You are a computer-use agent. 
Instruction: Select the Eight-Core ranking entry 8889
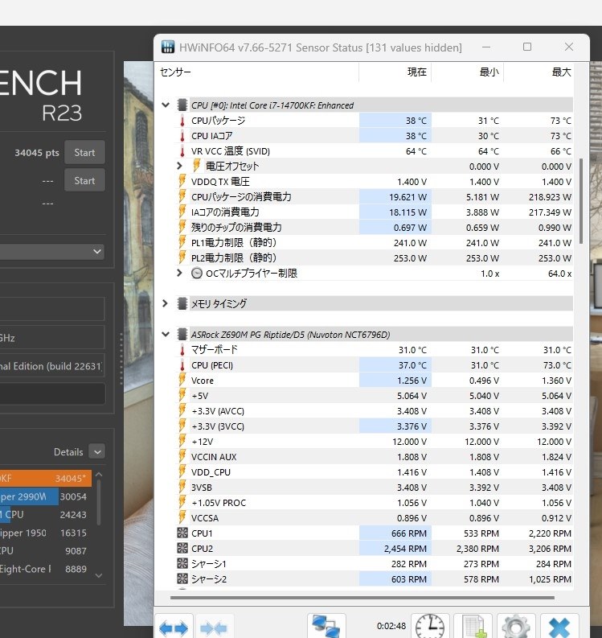(x=46, y=569)
